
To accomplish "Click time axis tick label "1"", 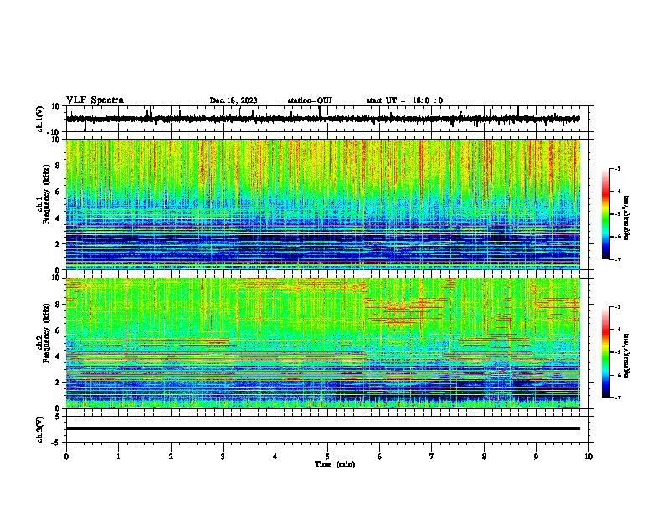I will 118,457.
